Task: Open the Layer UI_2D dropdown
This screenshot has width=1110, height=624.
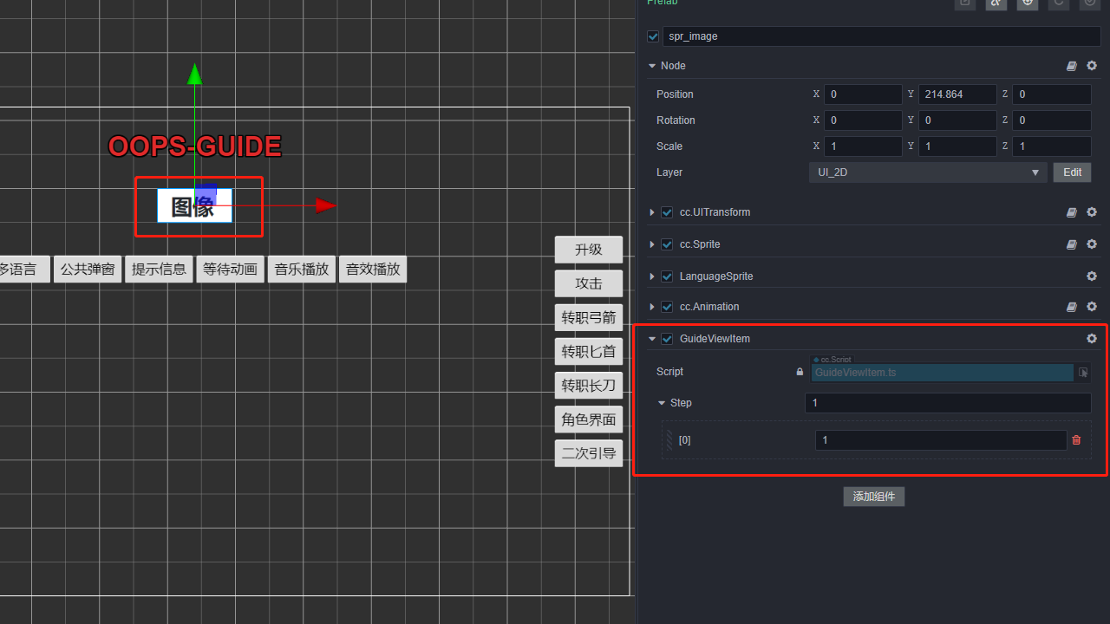Action: (927, 172)
